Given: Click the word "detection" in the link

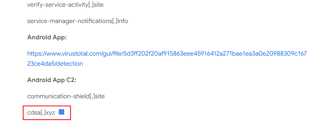Looking at the screenshot, I should (x=70, y=64).
